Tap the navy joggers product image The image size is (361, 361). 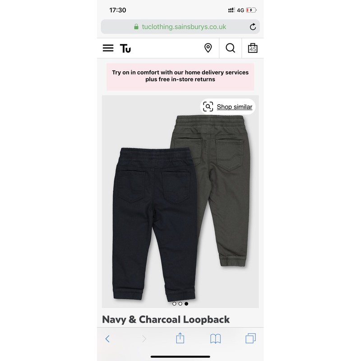point(154,224)
